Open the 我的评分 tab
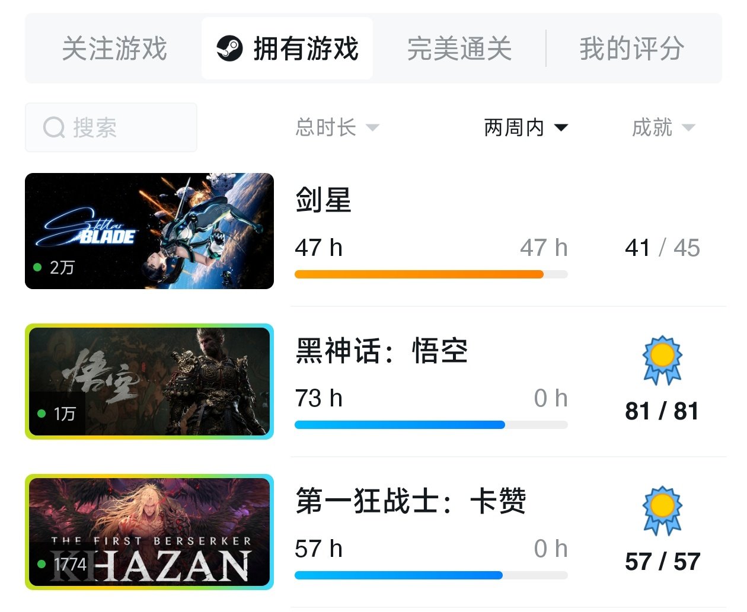The width and height of the screenshot is (747, 612). [x=632, y=49]
